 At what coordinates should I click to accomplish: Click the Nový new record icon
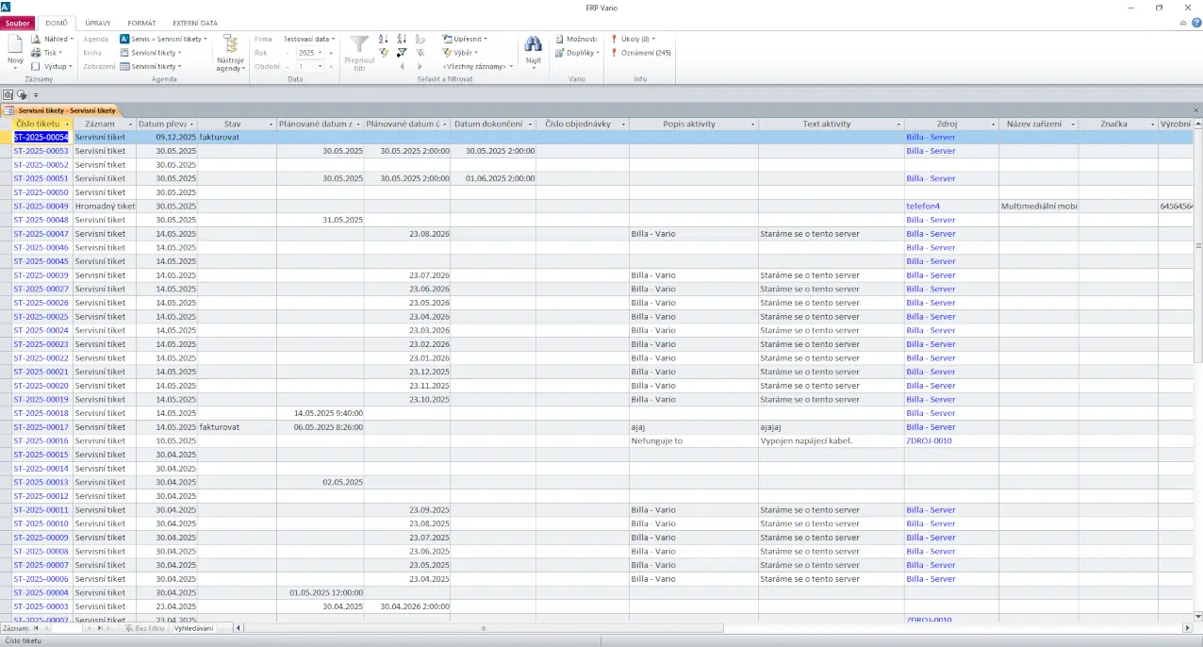click(x=15, y=45)
